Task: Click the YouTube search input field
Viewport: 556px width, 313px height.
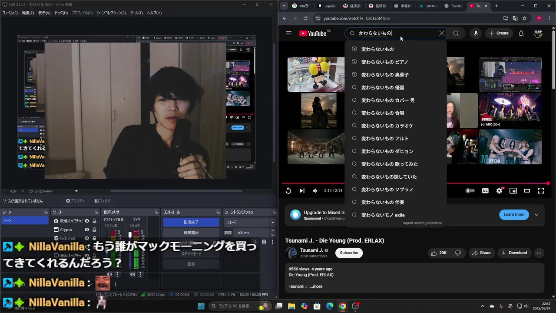Action: 395,33
